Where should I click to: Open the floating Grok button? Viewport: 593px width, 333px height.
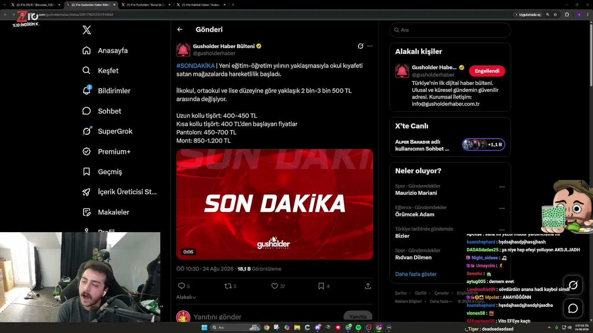[x=573, y=285]
